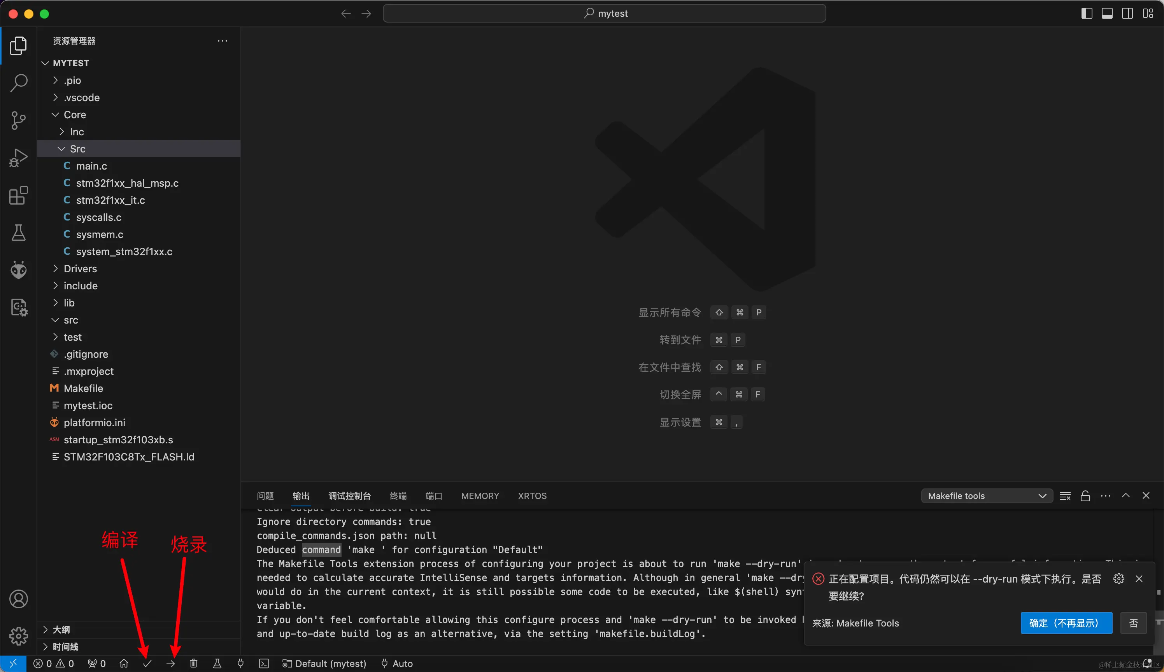The height and width of the screenshot is (672, 1164).
Task: Collapse the Core folder
Action: pyautogui.click(x=138, y=114)
